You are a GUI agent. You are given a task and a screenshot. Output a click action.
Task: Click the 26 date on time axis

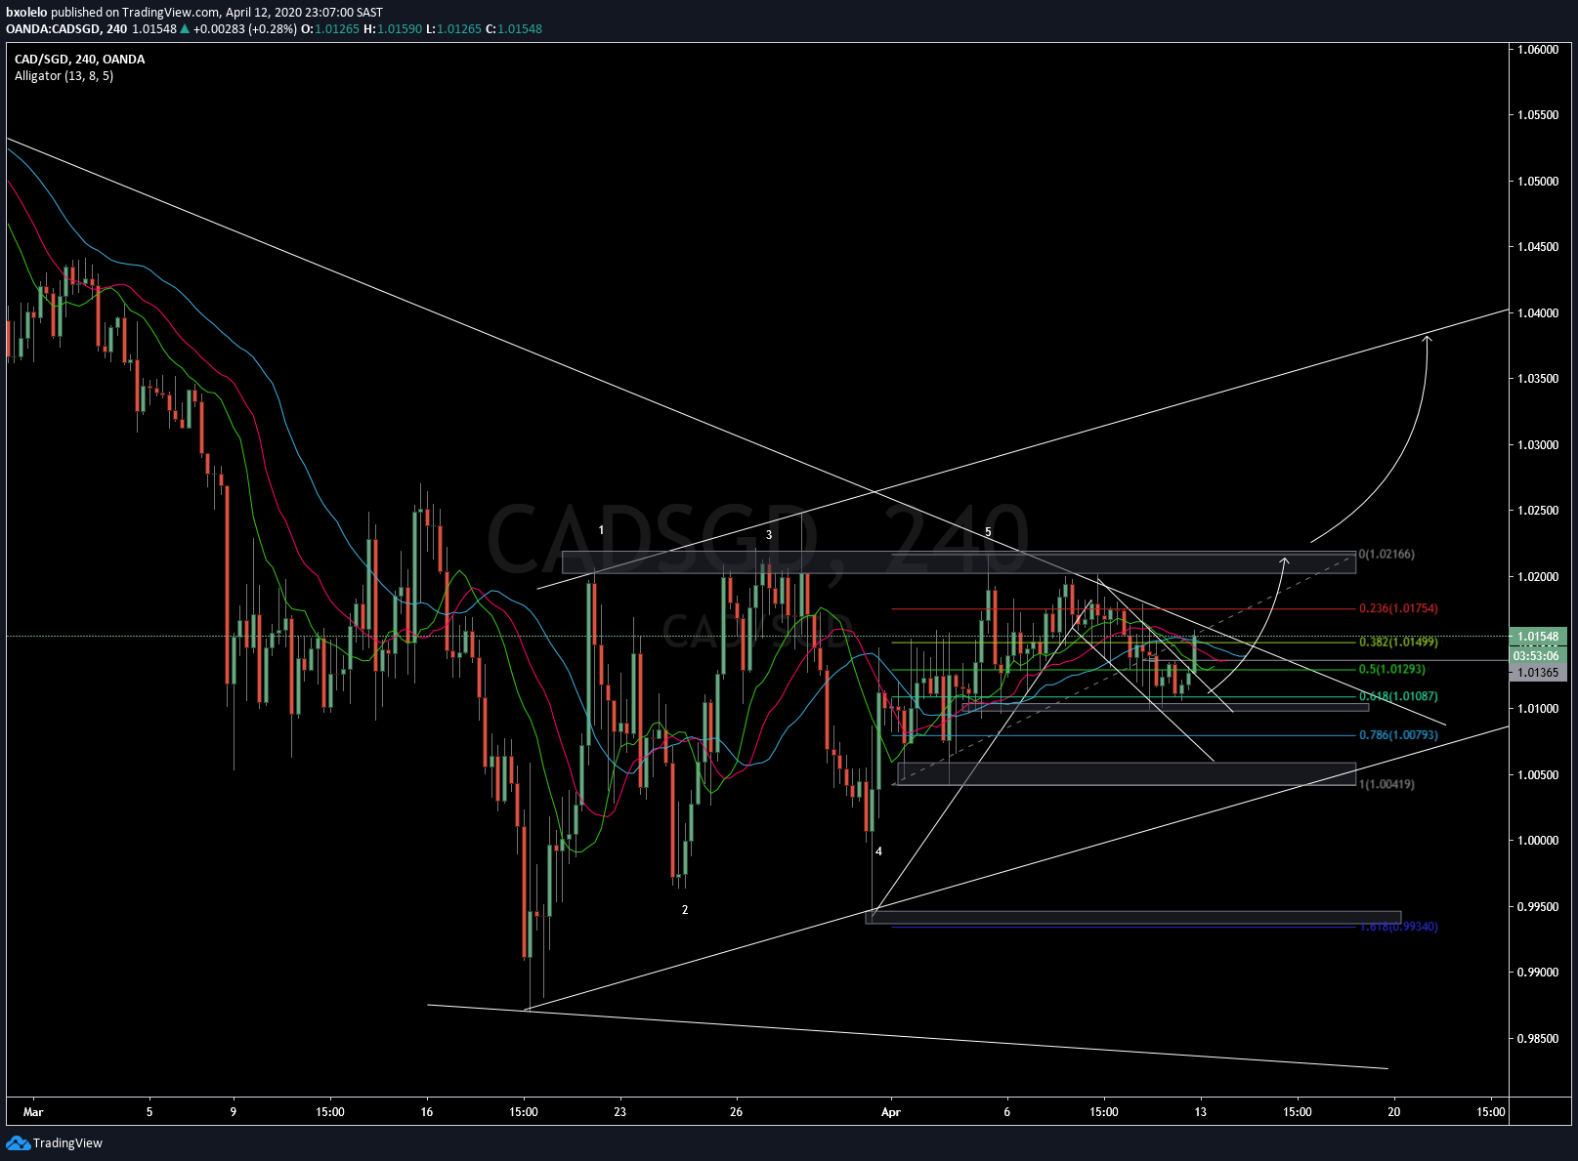coord(736,1111)
